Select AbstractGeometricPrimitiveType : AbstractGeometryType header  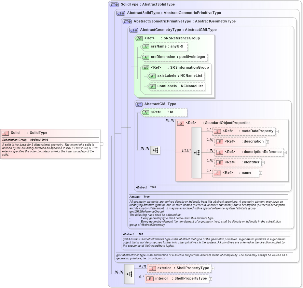pos(185,21)
